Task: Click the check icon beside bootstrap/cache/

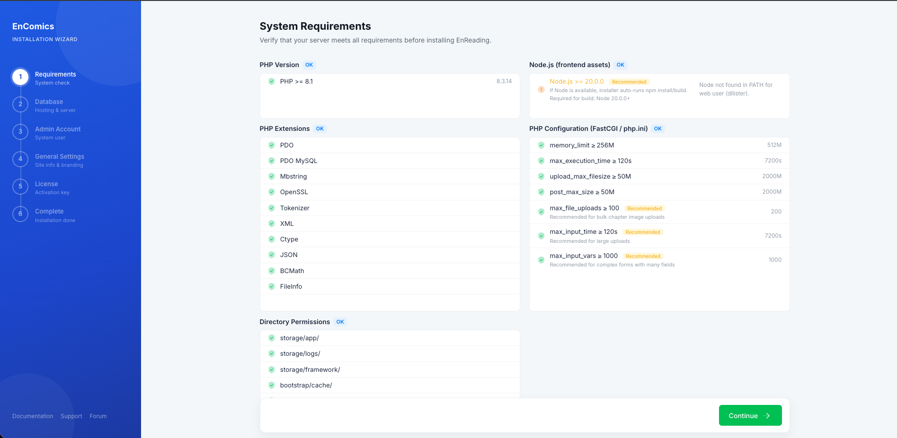Action: [272, 385]
